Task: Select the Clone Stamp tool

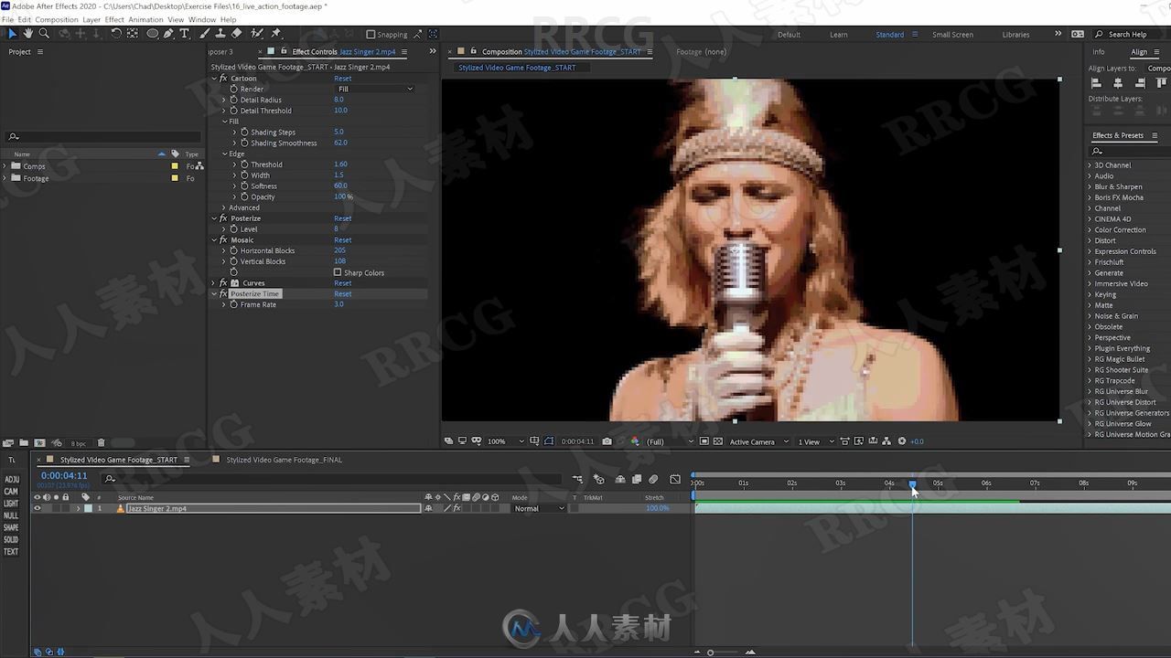Action: tap(220, 34)
